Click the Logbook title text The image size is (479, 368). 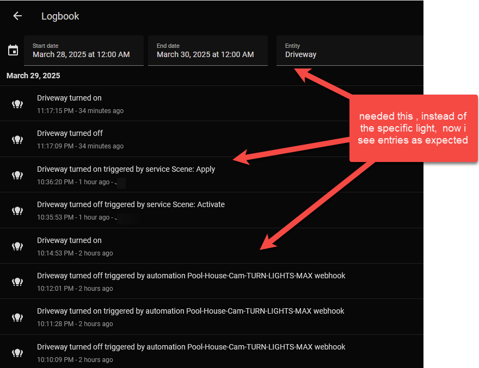click(60, 16)
